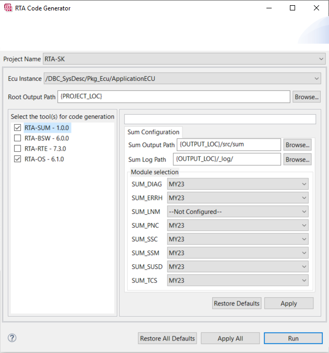Open the Project Name dropdown
This screenshot has height=353, width=329.
(x=184, y=59)
